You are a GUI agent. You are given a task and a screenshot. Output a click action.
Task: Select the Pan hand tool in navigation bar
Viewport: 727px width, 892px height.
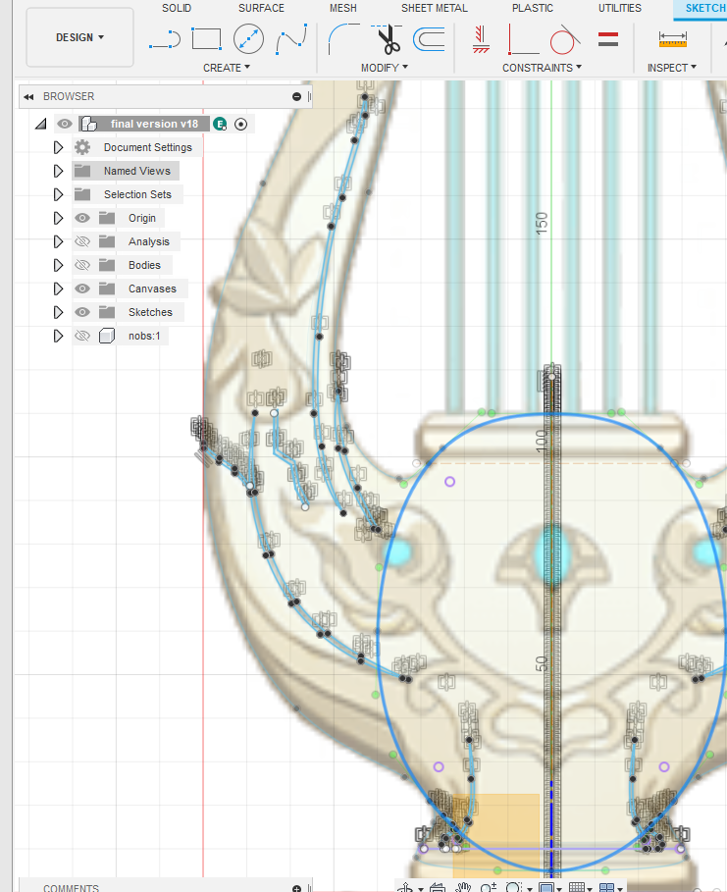464,886
